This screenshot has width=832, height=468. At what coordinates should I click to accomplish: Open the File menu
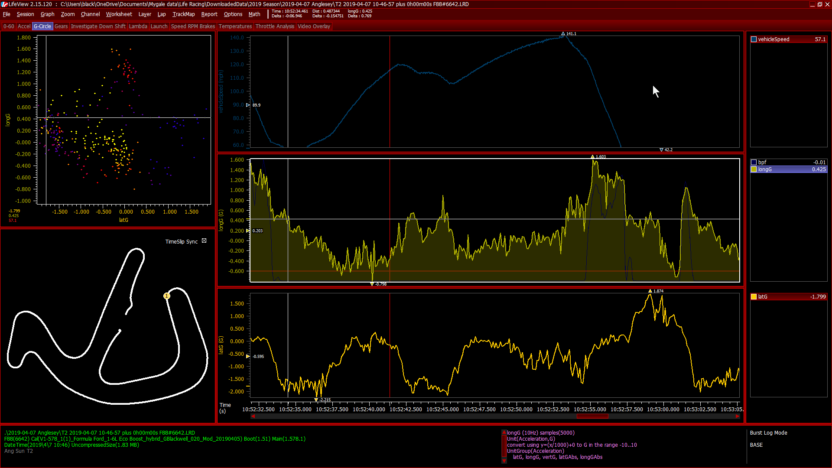tap(6, 14)
